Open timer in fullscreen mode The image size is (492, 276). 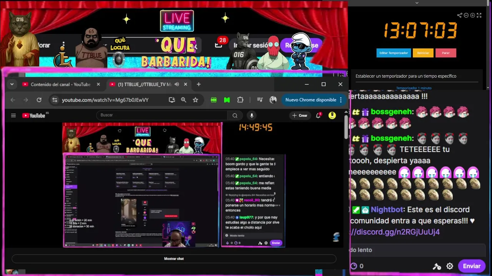479,15
